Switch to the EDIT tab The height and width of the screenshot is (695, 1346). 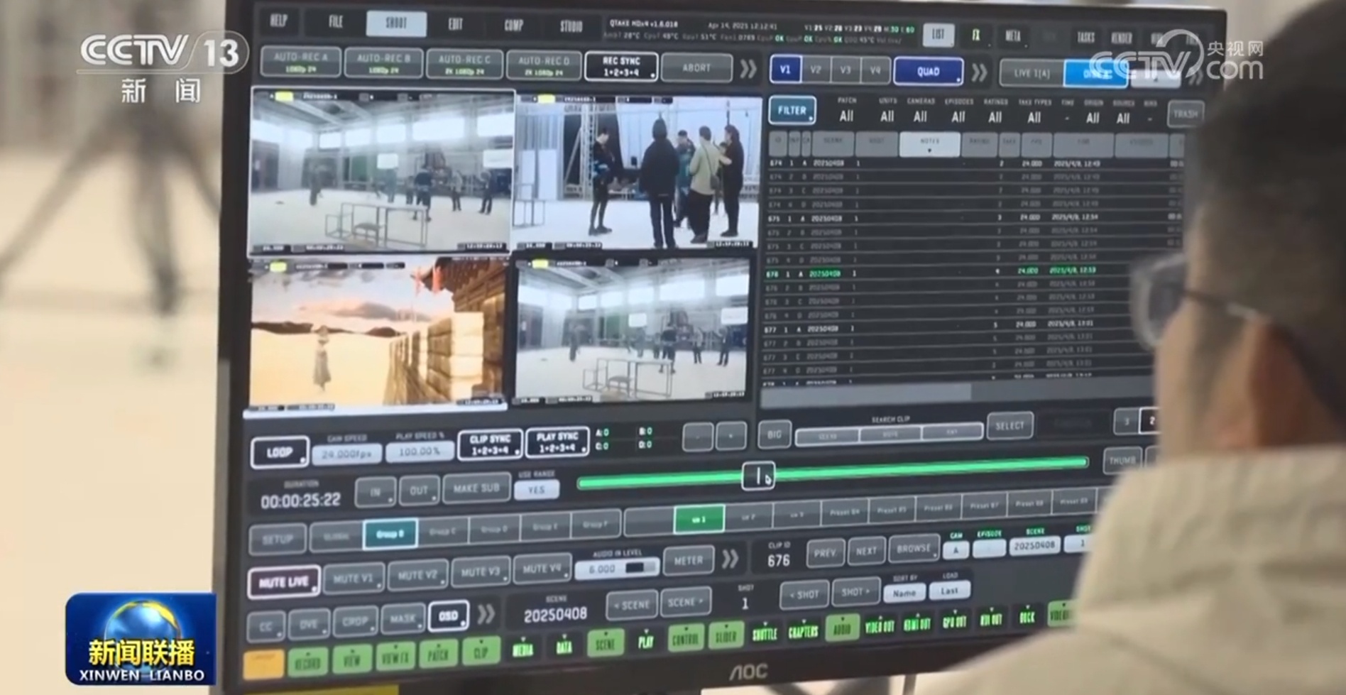(455, 24)
